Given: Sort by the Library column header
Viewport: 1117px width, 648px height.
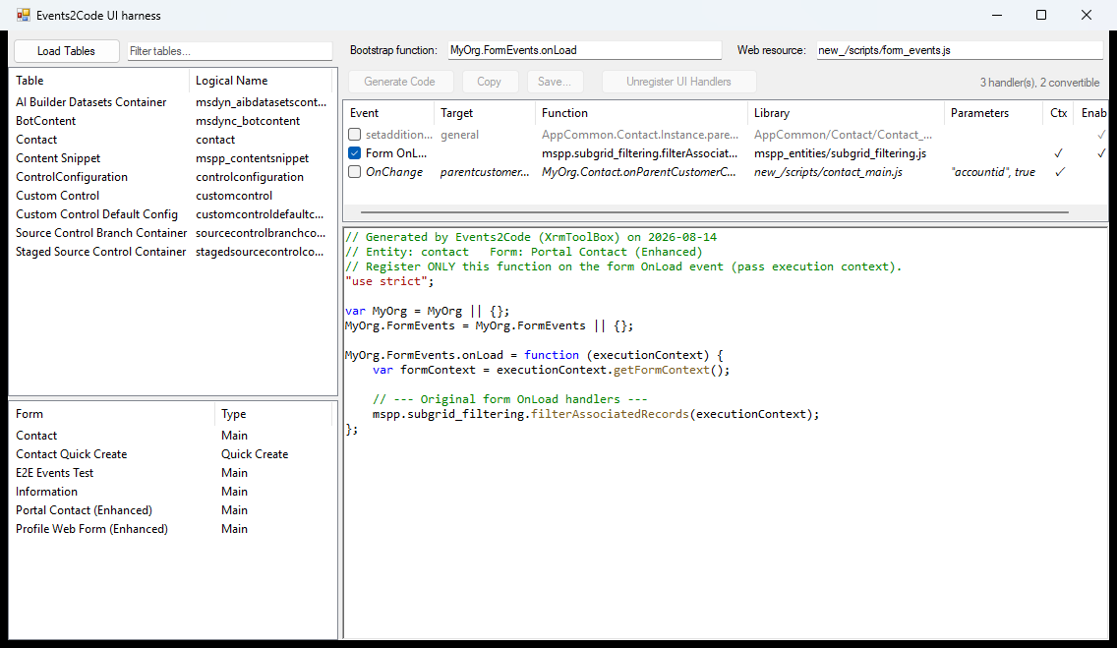Looking at the screenshot, I should tap(847, 113).
